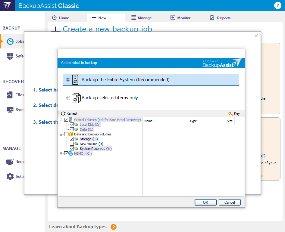
Task: Click the Cancel button
Action: tap(230, 203)
